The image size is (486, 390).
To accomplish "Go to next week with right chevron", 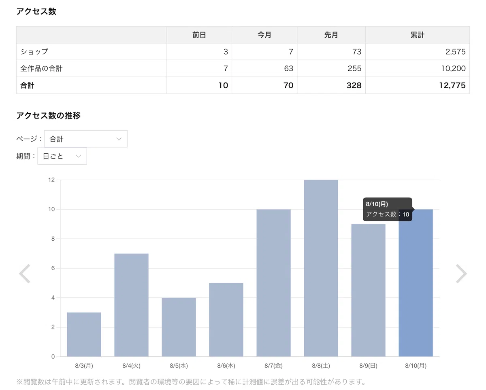I will coord(461,274).
